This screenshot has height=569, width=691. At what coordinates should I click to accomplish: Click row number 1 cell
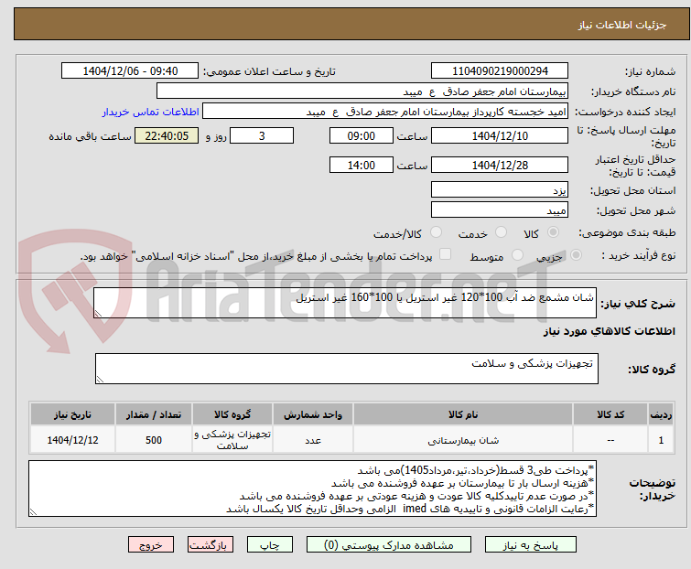pyautogui.click(x=661, y=440)
